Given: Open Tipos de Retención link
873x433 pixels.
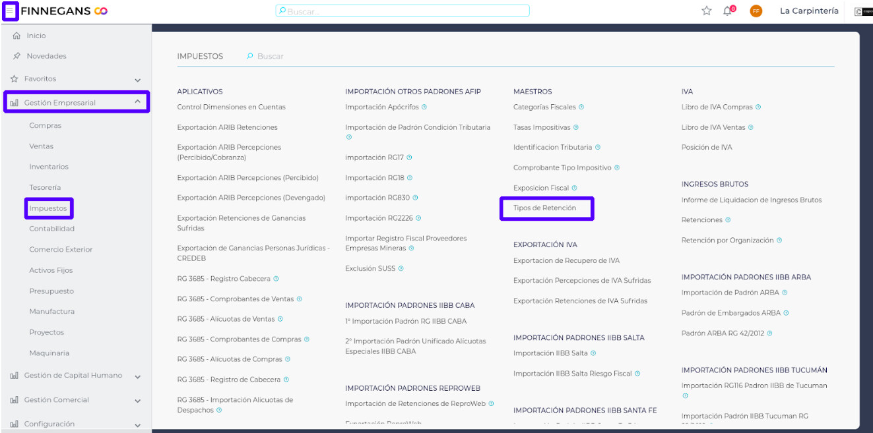Looking at the screenshot, I should [x=544, y=208].
